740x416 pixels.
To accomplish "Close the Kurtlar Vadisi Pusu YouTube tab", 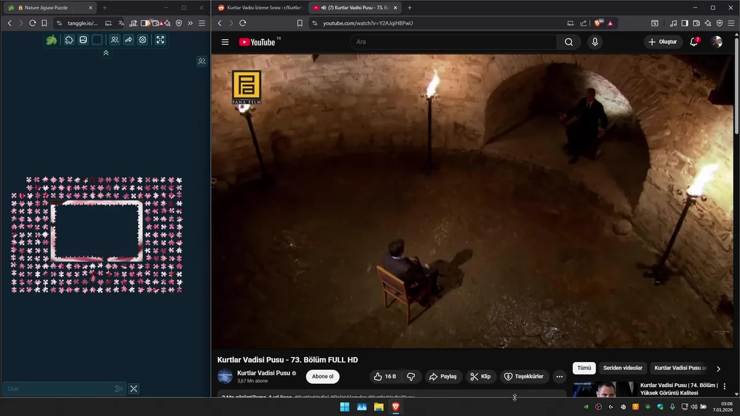I will pos(397,8).
